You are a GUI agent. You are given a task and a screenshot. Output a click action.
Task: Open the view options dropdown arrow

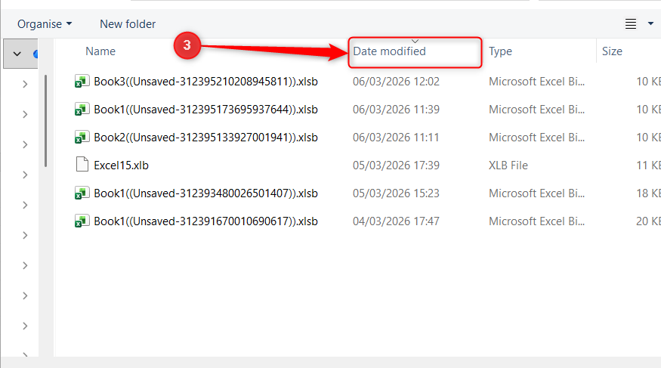(650, 24)
